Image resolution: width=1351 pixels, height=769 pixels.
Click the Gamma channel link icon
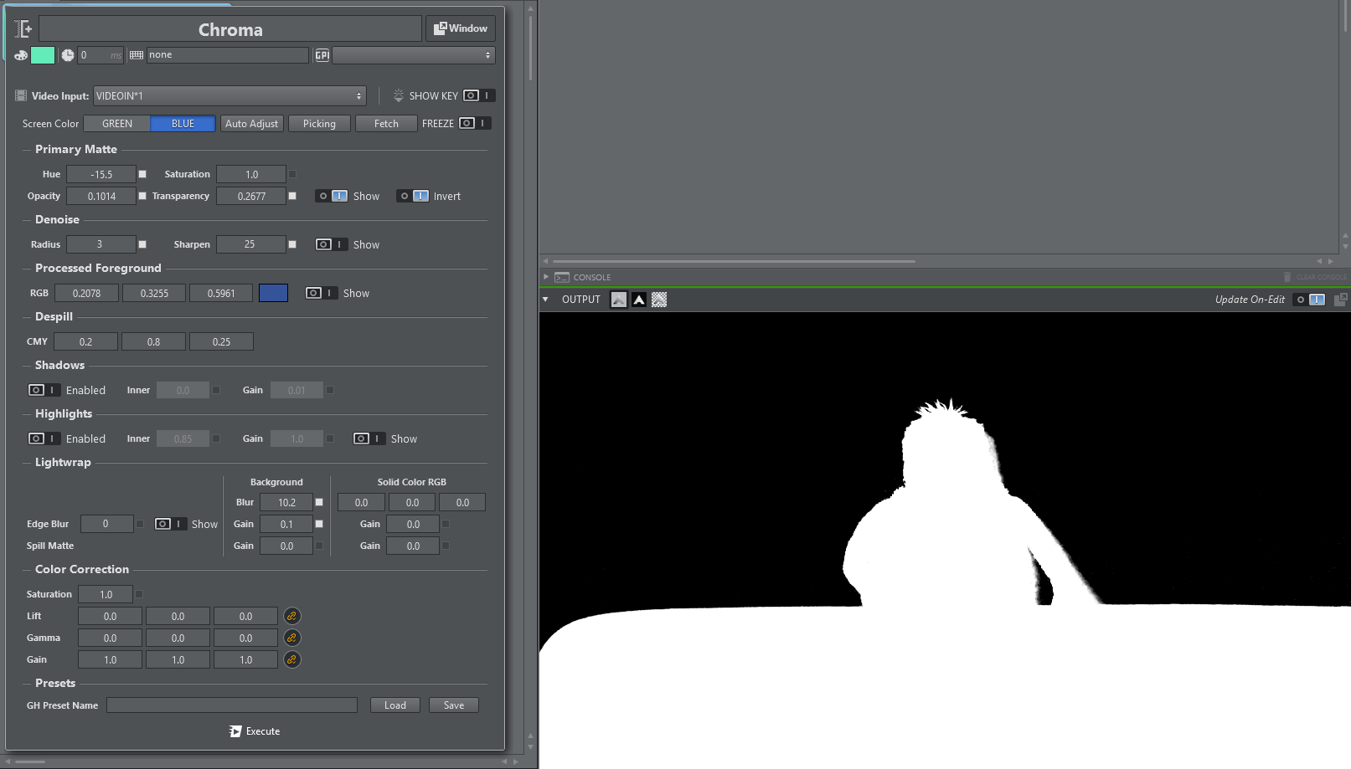pyautogui.click(x=291, y=638)
